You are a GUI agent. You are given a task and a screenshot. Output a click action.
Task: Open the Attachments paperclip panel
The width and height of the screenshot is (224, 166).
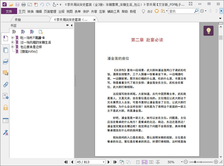[x=6, y=84]
